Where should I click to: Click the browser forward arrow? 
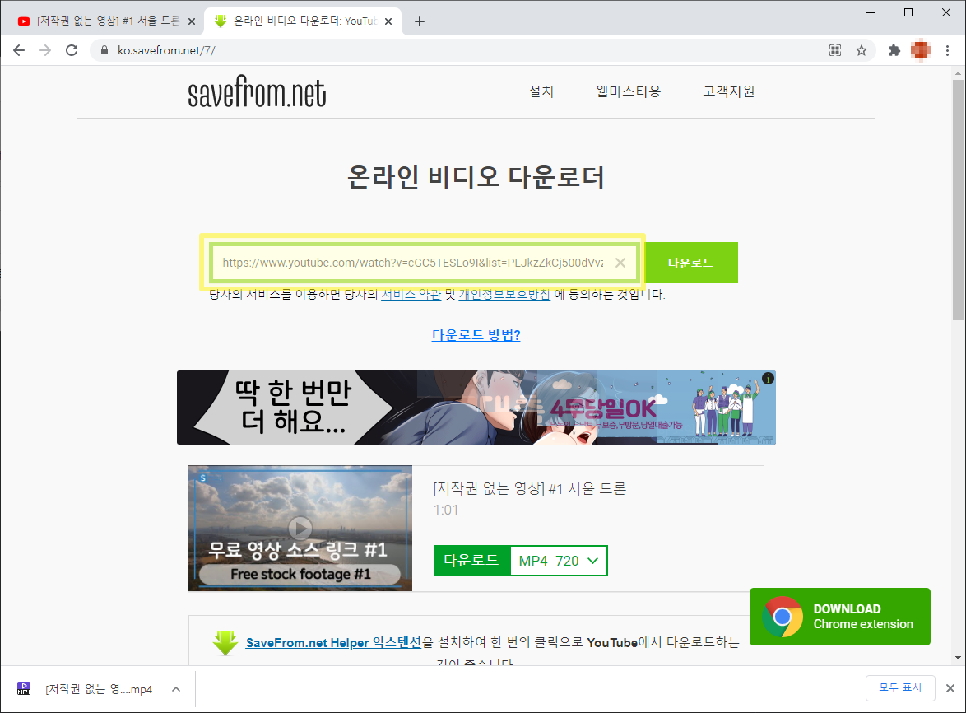(45, 50)
